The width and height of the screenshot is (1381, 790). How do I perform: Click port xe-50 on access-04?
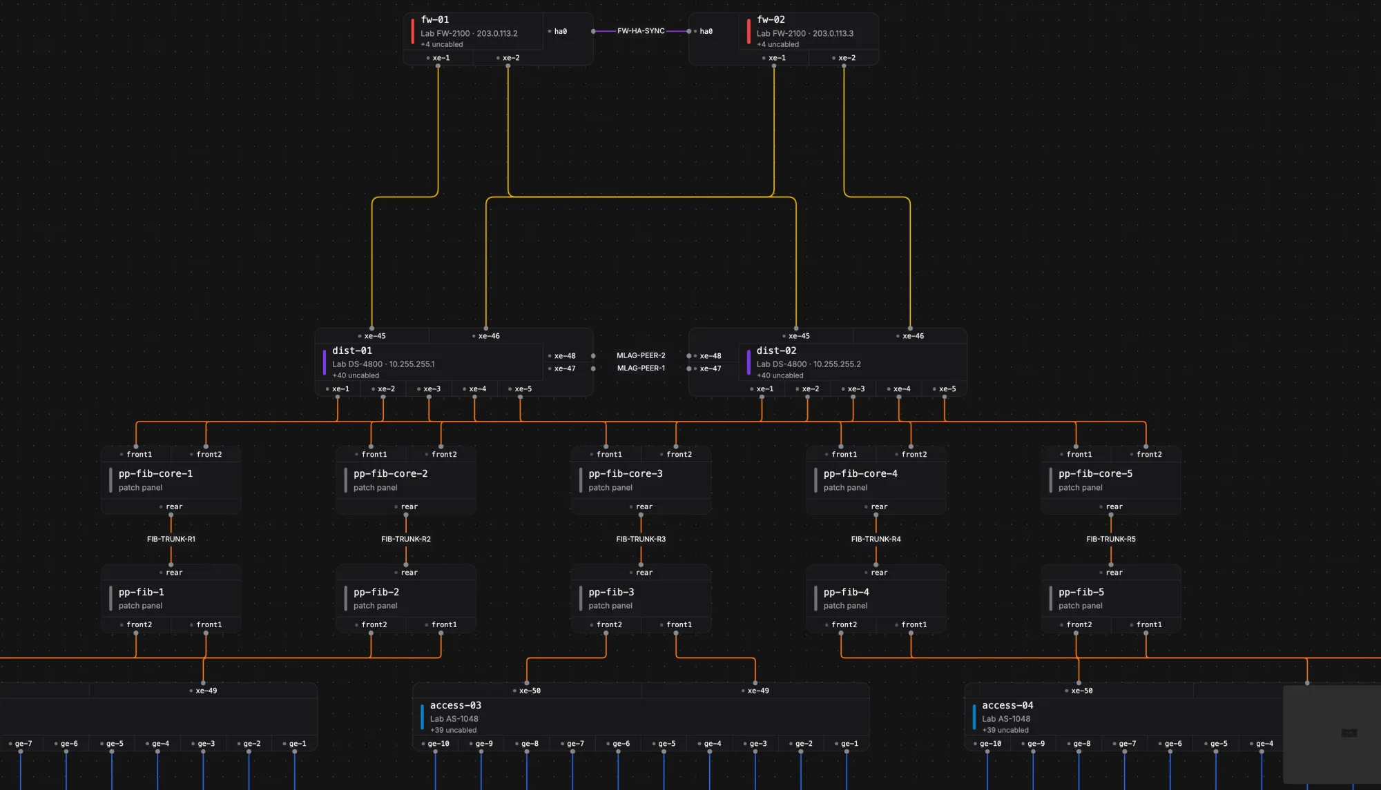coord(1079,691)
